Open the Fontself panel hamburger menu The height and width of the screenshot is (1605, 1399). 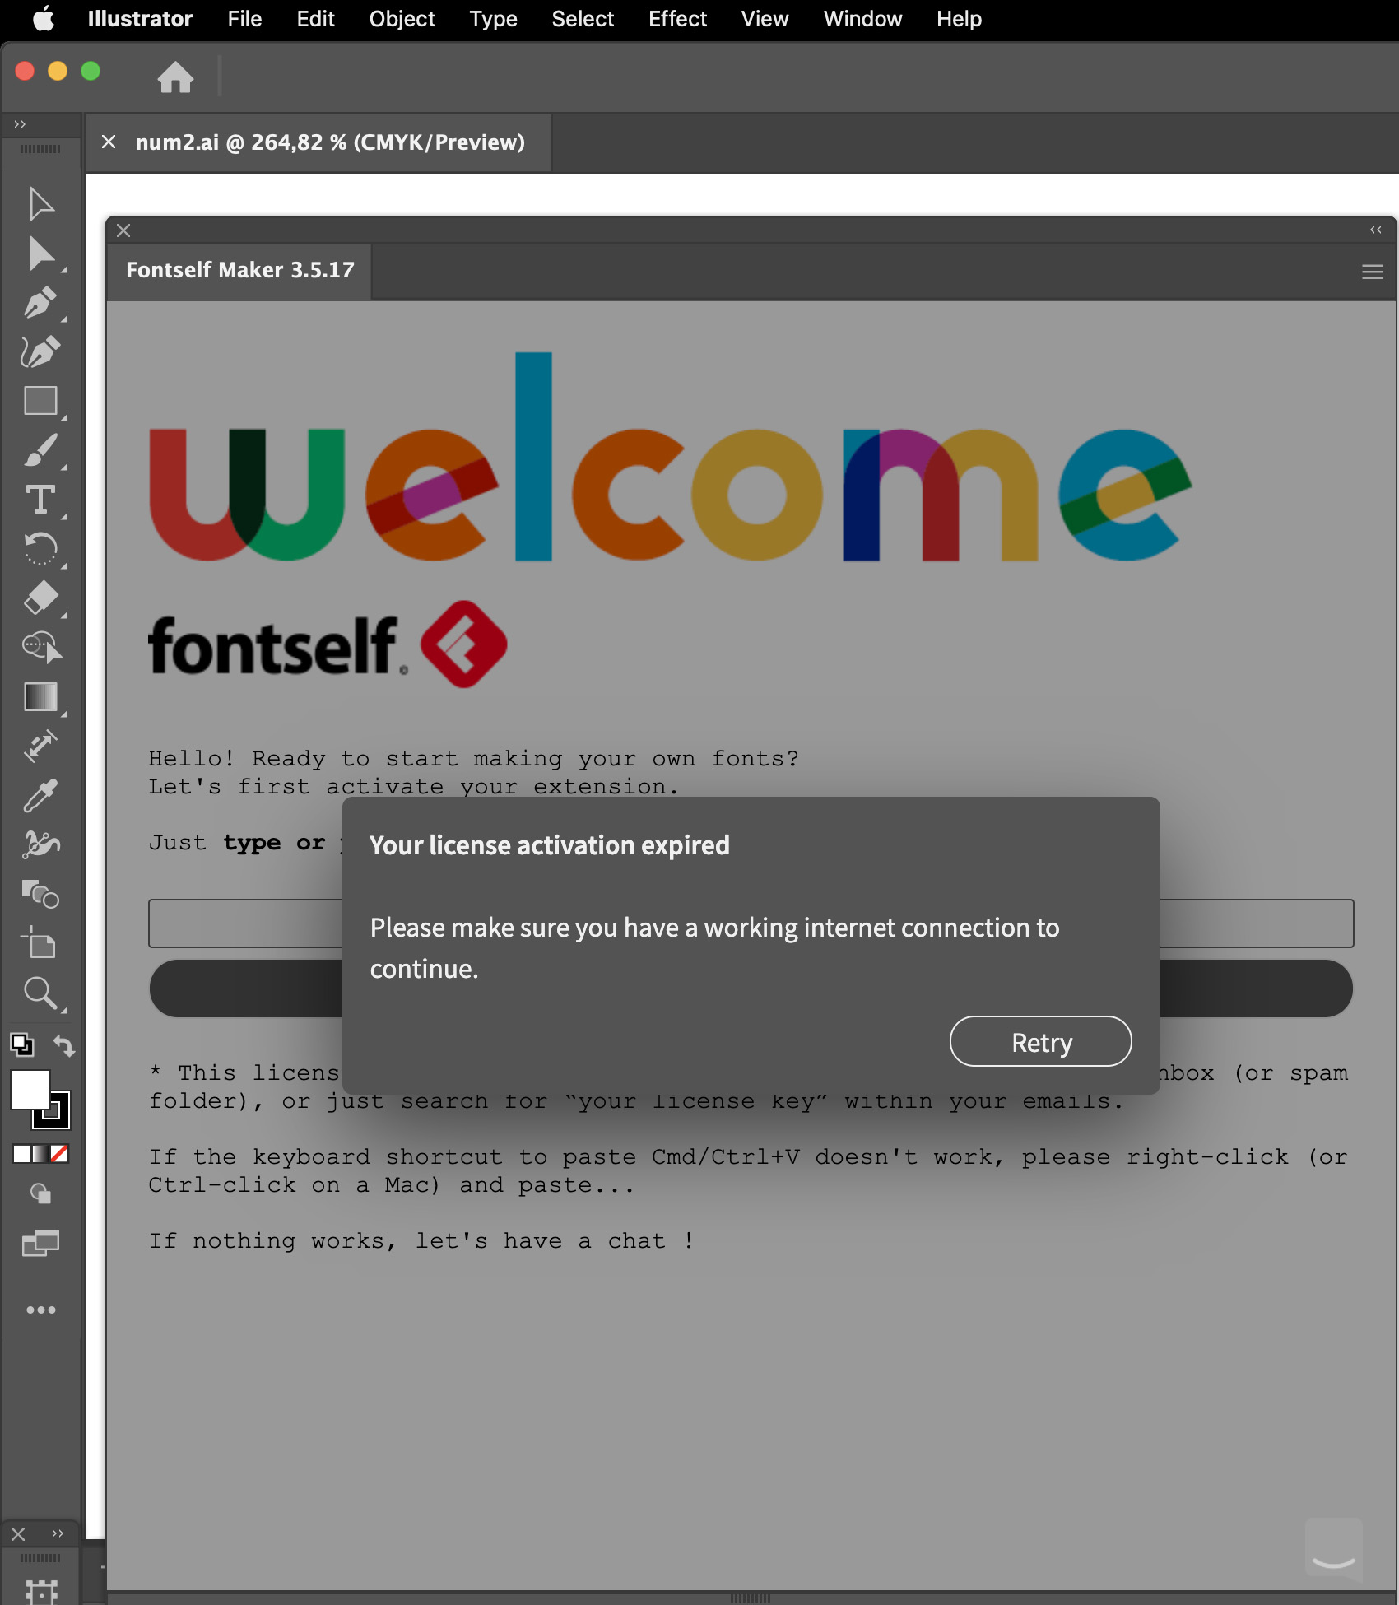[1372, 272]
